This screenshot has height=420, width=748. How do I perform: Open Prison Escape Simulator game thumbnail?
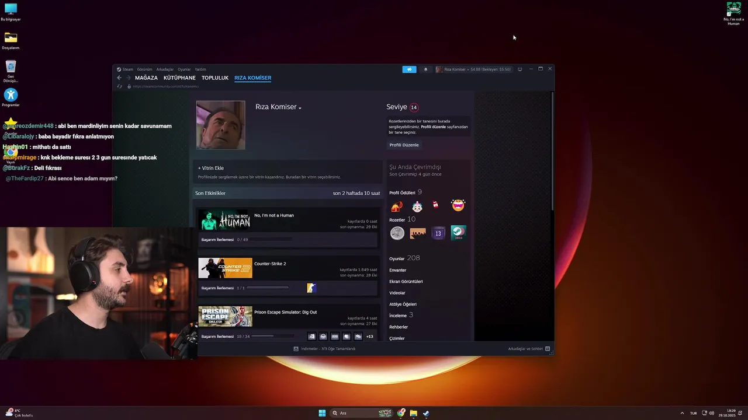pyautogui.click(x=225, y=317)
